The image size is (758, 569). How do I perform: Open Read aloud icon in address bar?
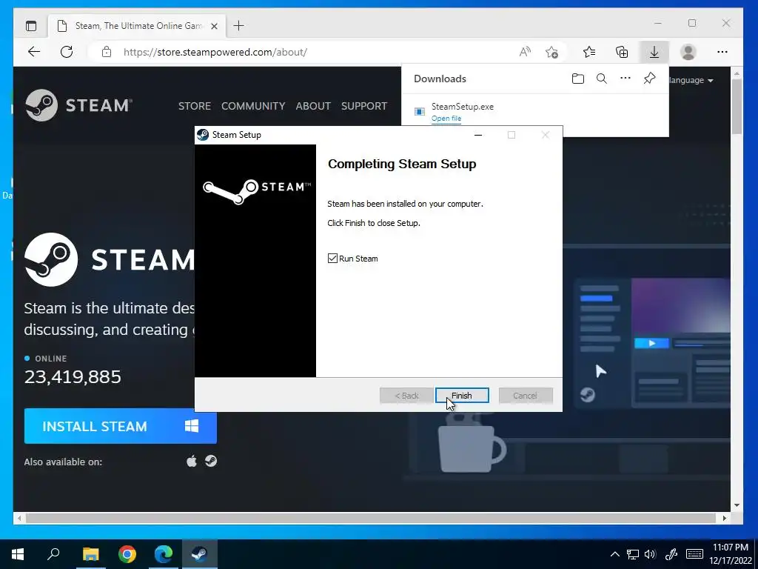[x=525, y=52]
